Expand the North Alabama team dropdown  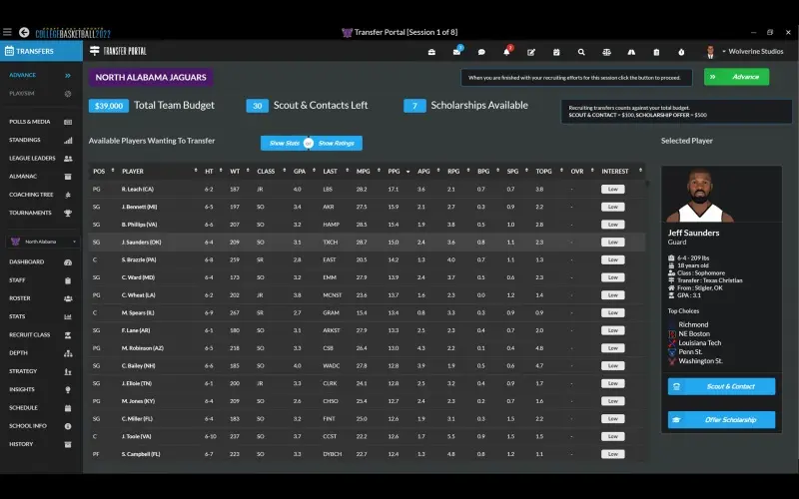[x=40, y=242]
